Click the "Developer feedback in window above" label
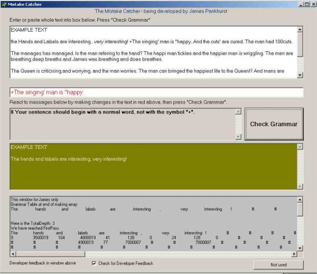Image resolution: width=317 pixels, height=274 pixels. coord(43,263)
